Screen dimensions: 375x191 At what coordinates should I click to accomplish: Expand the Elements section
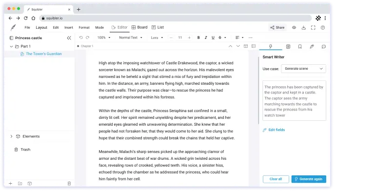[x=11, y=136]
